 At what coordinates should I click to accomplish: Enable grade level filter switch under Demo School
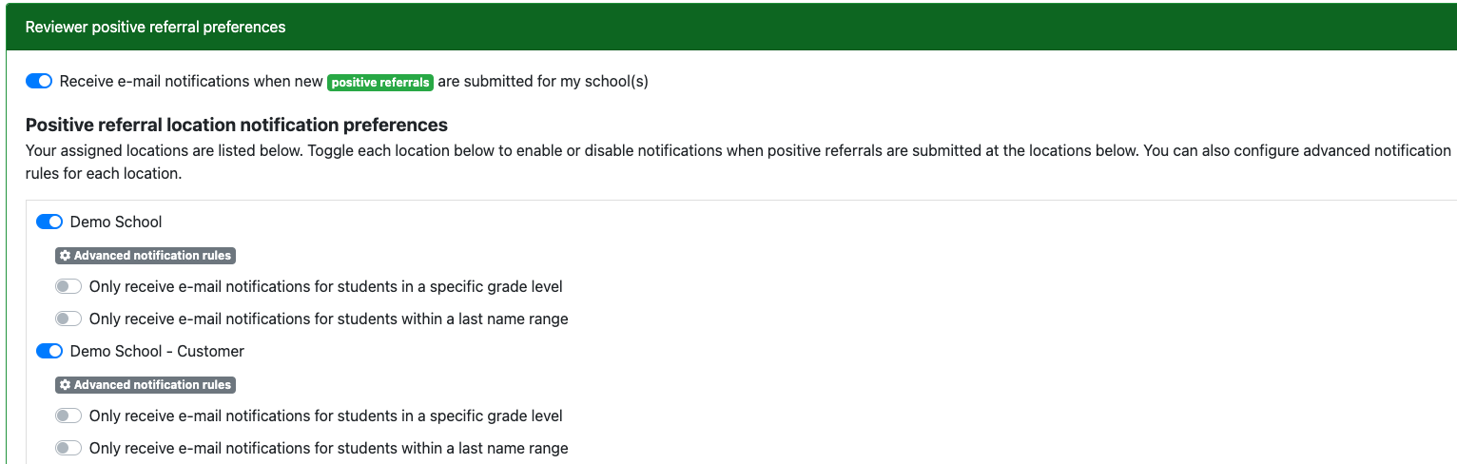click(68, 286)
